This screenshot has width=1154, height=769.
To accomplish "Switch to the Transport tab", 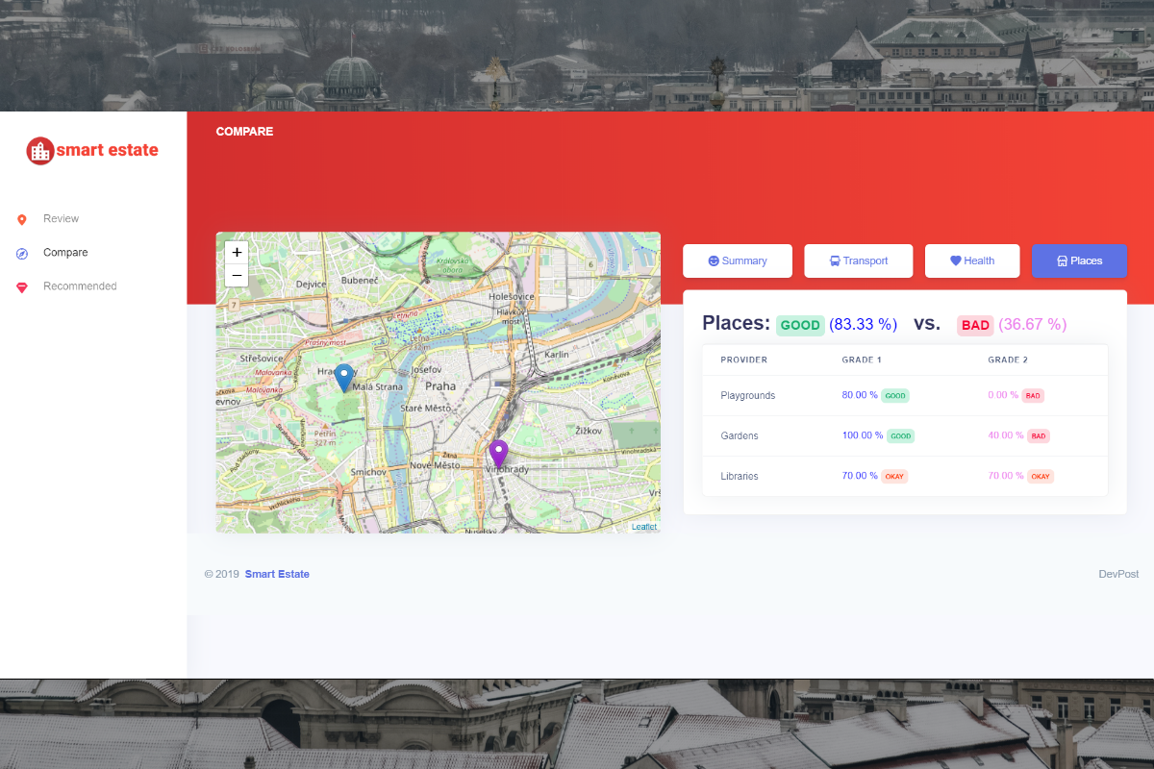I will (x=858, y=260).
